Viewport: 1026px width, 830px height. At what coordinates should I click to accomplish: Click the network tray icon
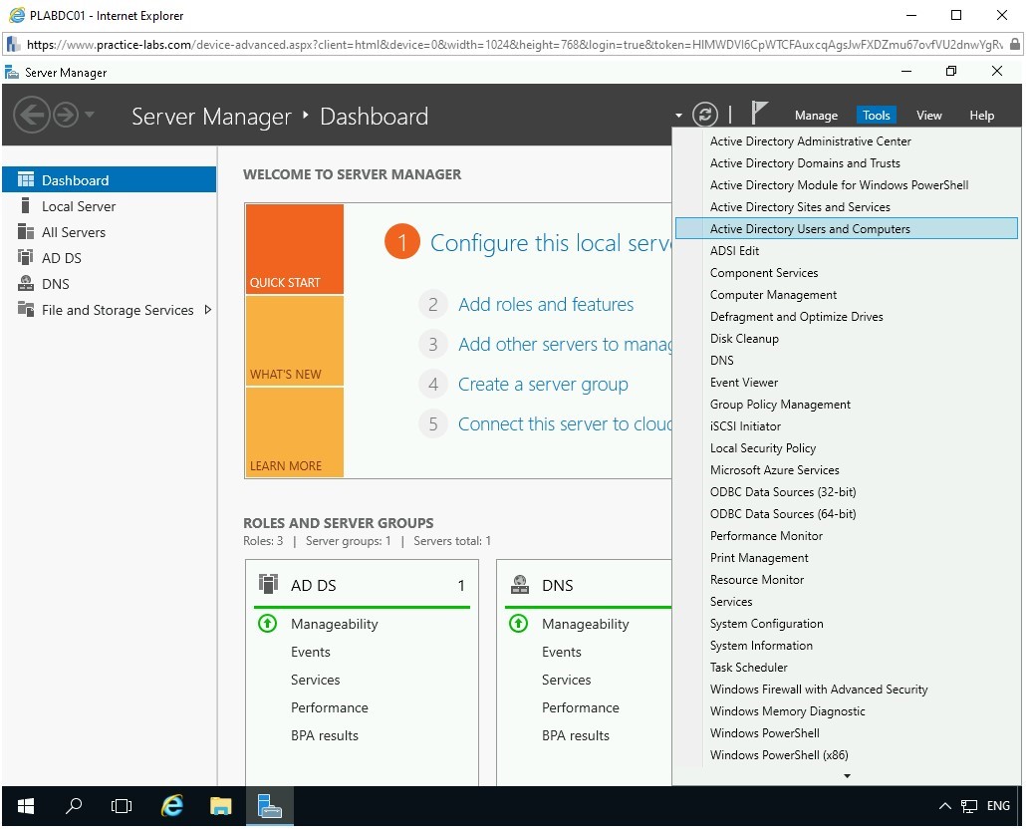(969, 806)
